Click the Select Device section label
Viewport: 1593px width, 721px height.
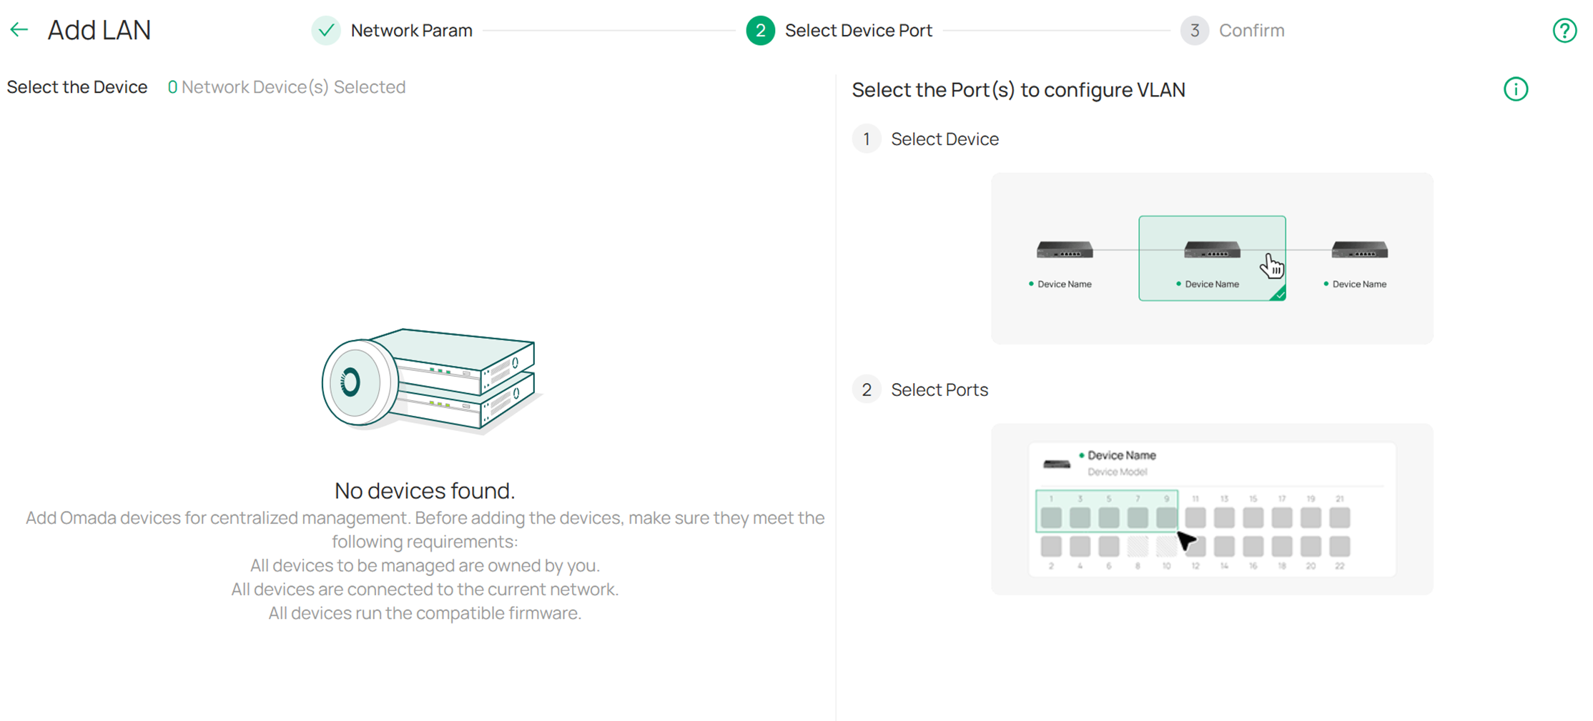(x=944, y=139)
